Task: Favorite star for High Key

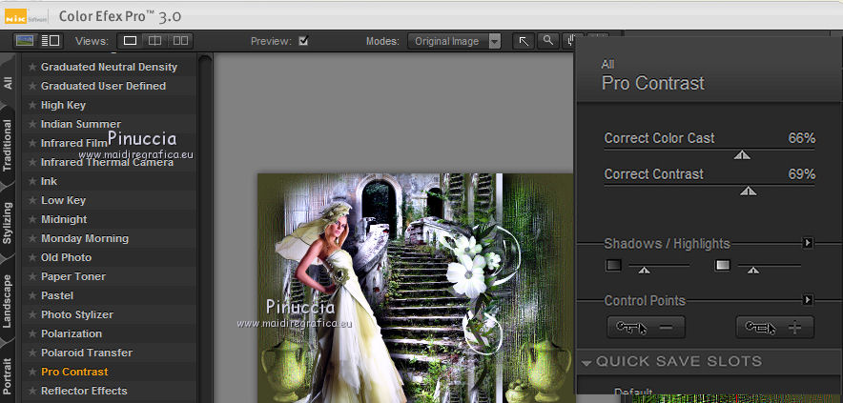Action: pyautogui.click(x=32, y=106)
